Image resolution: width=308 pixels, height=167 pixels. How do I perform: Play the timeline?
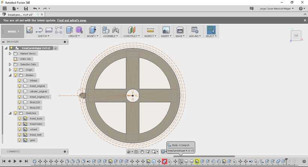click(x=15, y=161)
